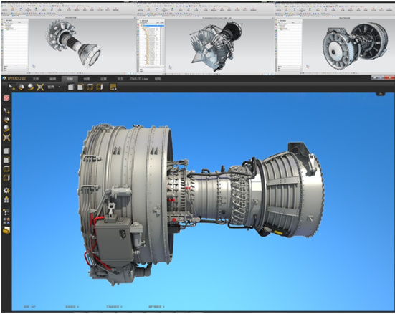
Task: Toggle wireframe cube display mode in top toolbar
Action: tap(90, 87)
